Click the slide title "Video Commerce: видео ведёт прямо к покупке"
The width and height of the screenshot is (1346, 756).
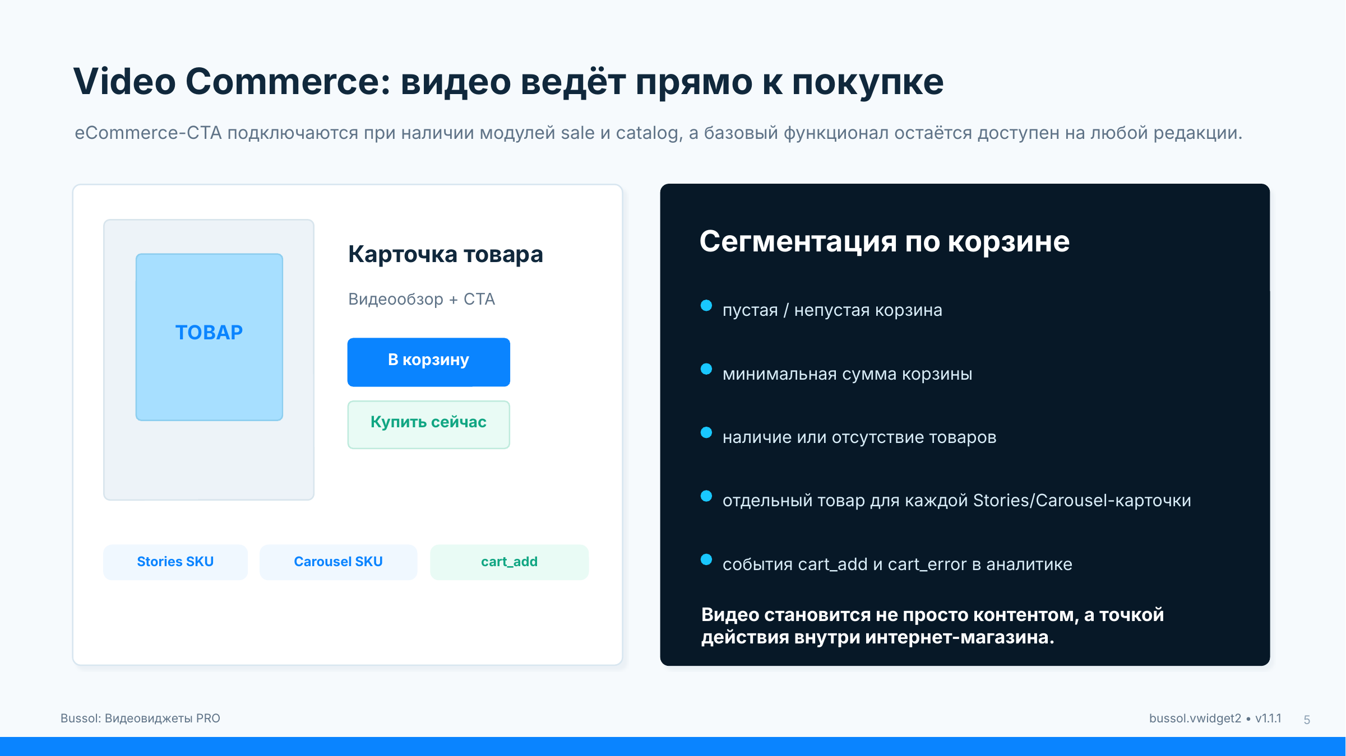pyautogui.click(x=508, y=82)
